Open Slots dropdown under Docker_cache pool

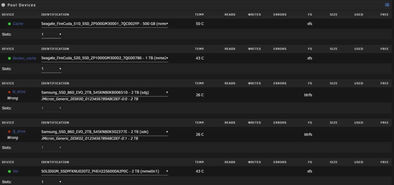pyautogui.click(x=51, y=69)
